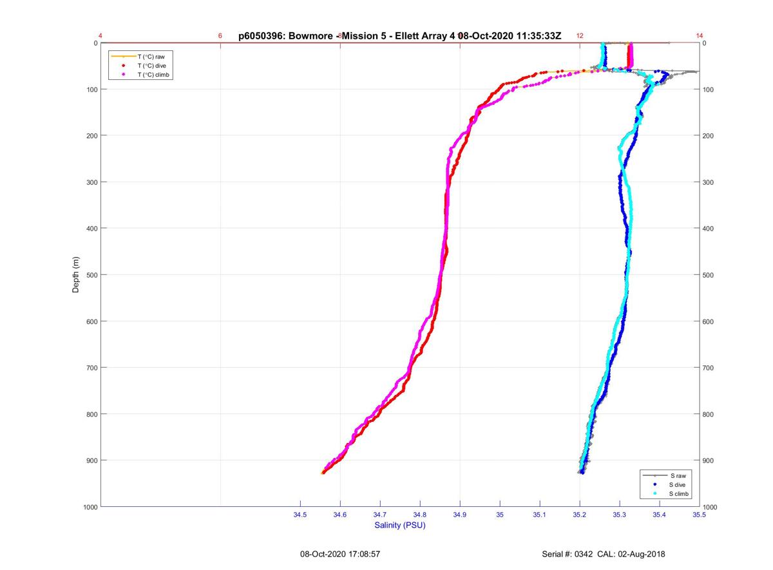
Task: Click the blue dot marker for S dive
Action: (x=654, y=484)
